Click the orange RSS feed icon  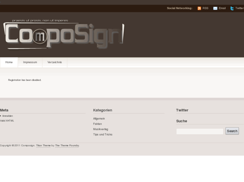coord(199,8)
